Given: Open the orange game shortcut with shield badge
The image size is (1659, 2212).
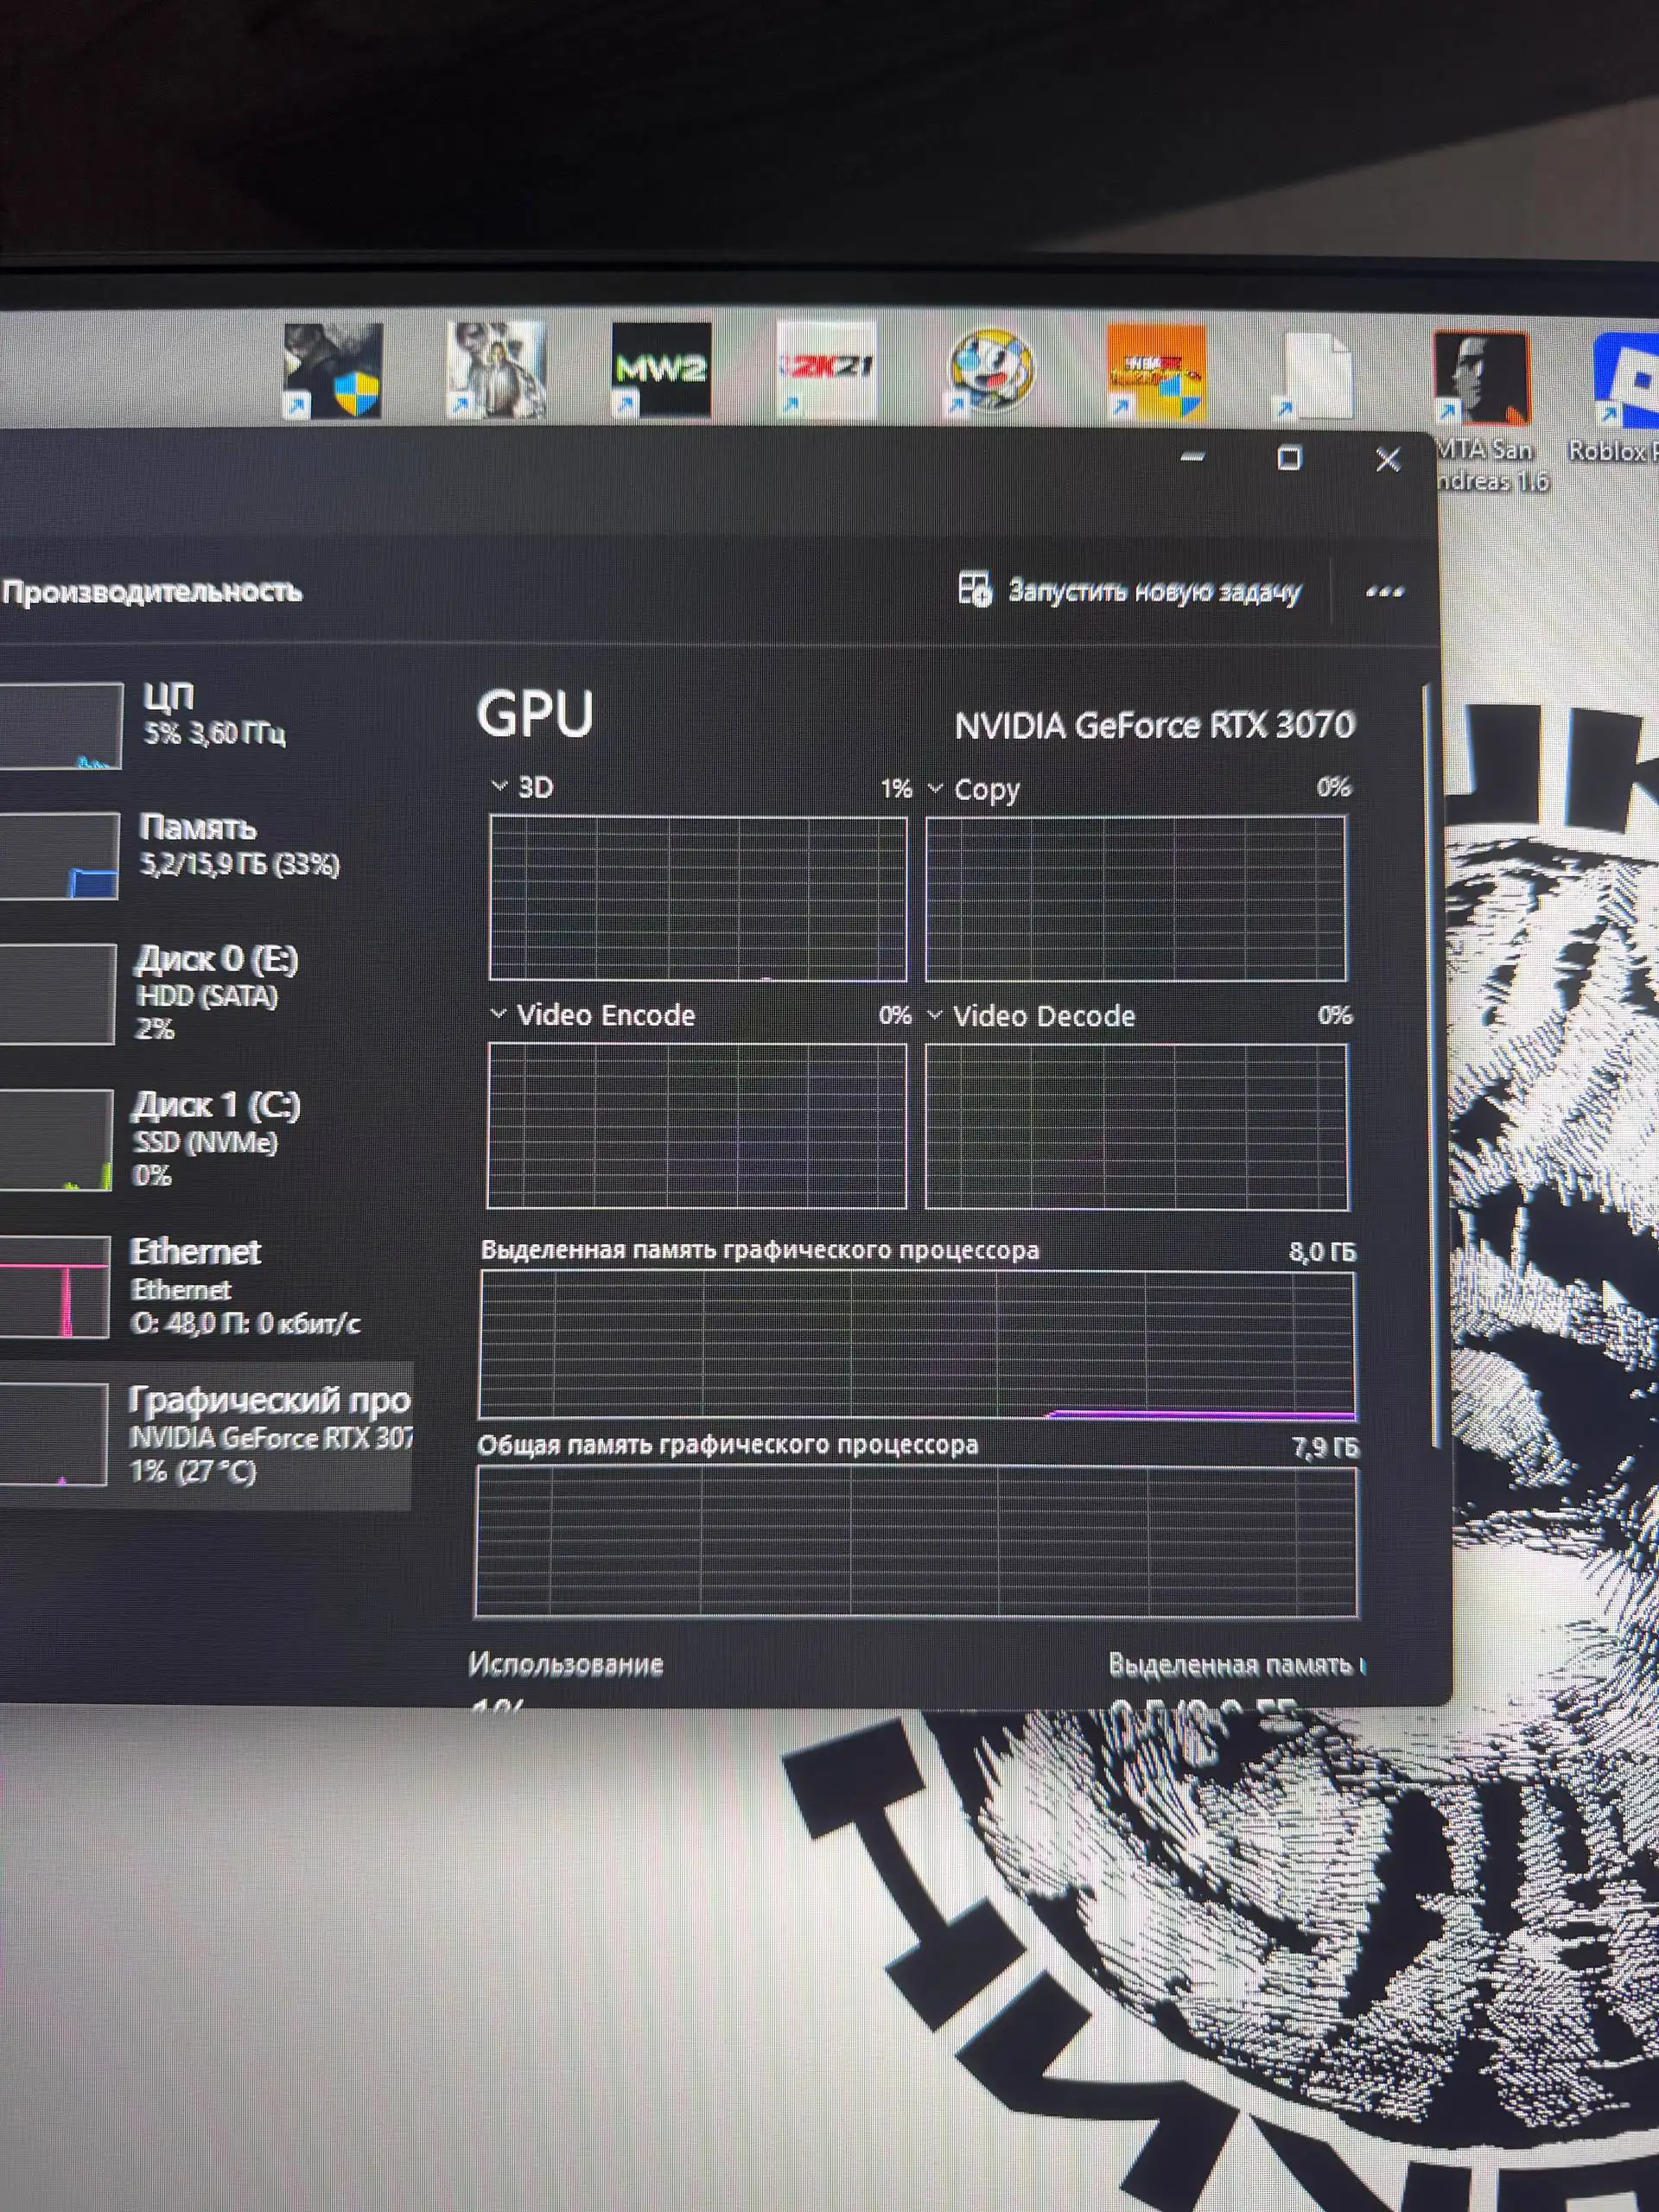Looking at the screenshot, I should coord(1156,372).
